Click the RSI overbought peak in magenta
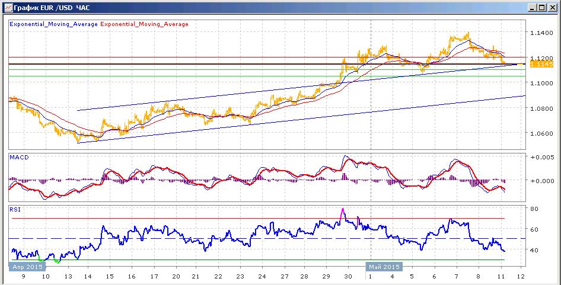 coord(342,213)
